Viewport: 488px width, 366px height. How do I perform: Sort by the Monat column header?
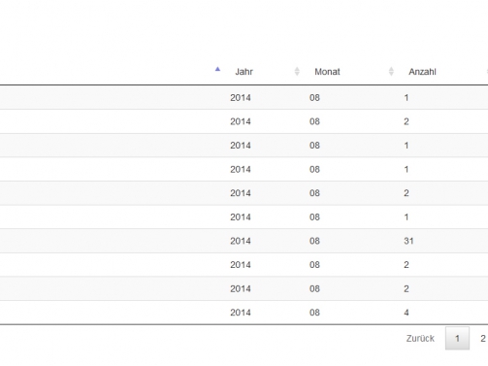coord(327,72)
